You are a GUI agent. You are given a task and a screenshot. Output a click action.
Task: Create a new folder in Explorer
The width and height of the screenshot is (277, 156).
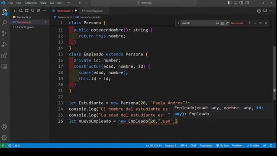point(27,10)
